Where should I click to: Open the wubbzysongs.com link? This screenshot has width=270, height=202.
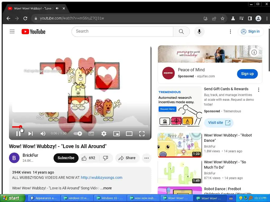click(102, 178)
